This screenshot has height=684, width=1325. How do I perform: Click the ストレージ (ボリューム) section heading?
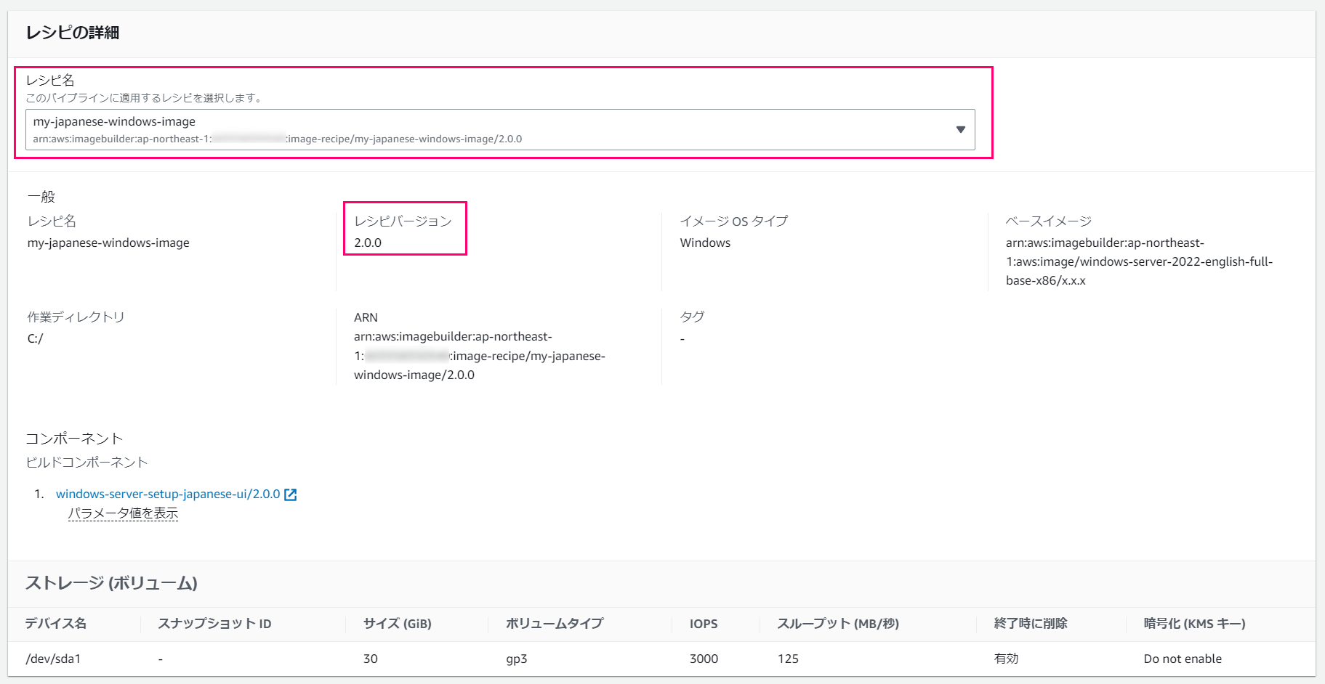[111, 583]
